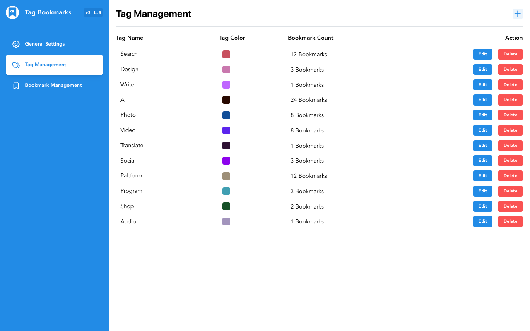The image size is (530, 331).
Task: Click the Search tag's red color swatch
Action: [226, 54]
